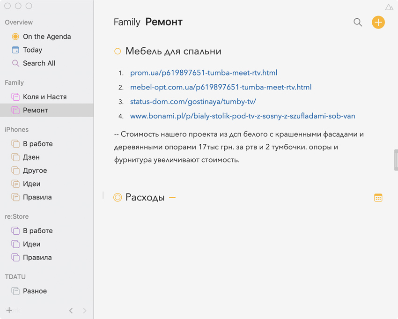This screenshot has width=398, height=319.
Task: Click the triangle icon in top corner
Action: (389, 7)
